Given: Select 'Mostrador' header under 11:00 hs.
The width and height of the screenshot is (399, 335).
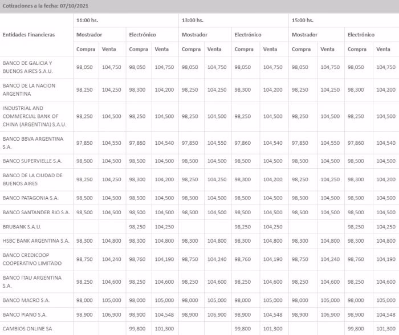Looking at the screenshot, I should [x=89, y=35].
